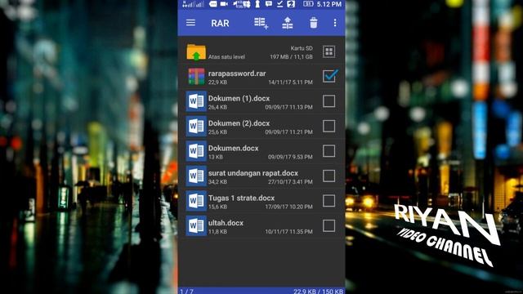Select file name Dokumen (1).docx
This screenshot has height=294, width=523.
pos(239,98)
